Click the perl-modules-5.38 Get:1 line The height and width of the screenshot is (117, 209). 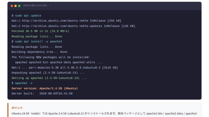click(x=65, y=68)
